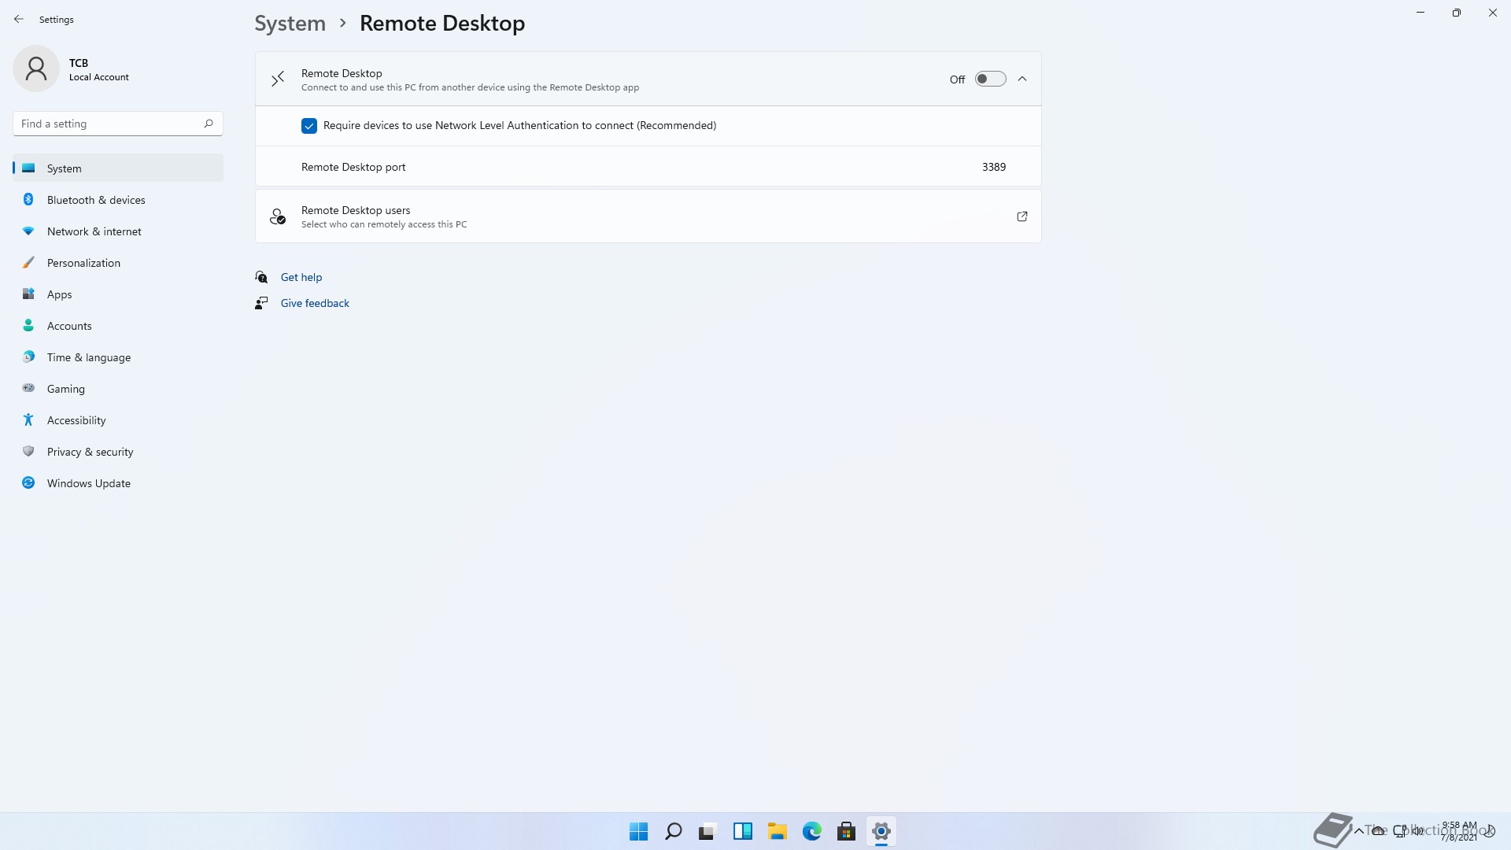This screenshot has width=1511, height=850.
Task: Minimize the Settings window
Action: coord(1420,13)
